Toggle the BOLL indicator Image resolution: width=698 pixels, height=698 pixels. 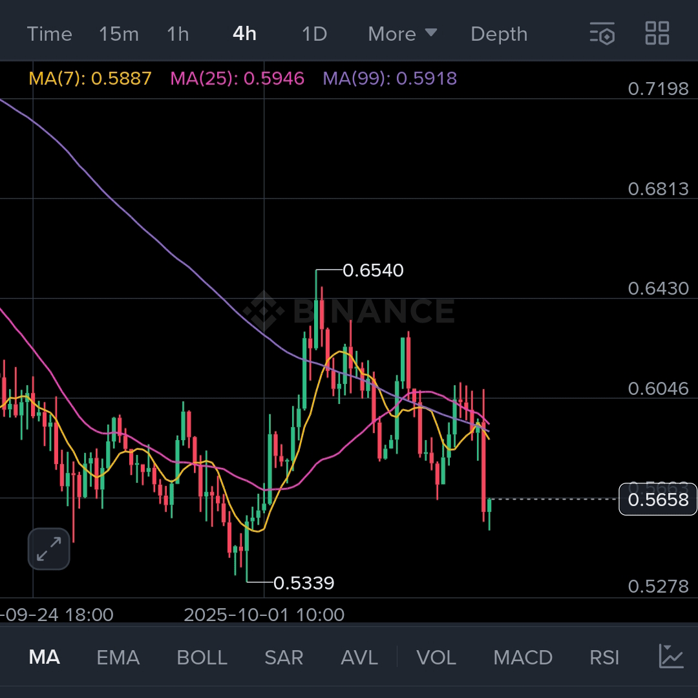point(202,657)
